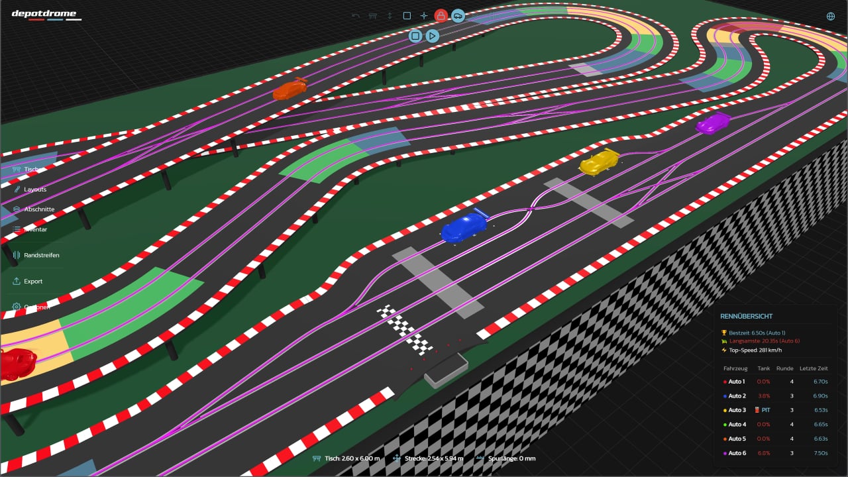This screenshot has width=848, height=477.
Task: Click the list icon beside Inventar
Action: (17, 229)
